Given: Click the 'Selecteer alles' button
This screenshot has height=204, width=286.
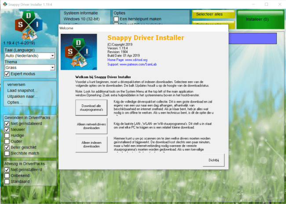Looking at the screenshot, I should tap(213, 14).
